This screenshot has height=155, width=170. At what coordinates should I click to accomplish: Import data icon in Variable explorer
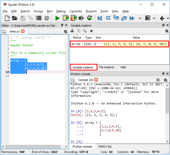tap(72, 31)
